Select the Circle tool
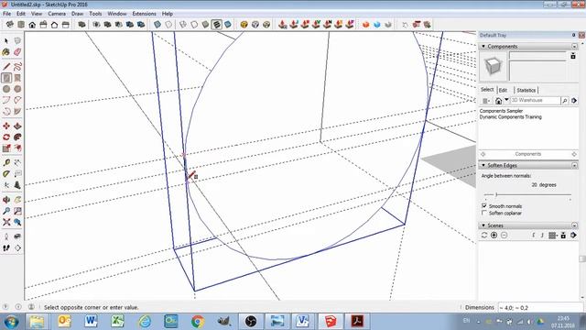Screen dimensions: 586x330 pyautogui.click(x=6, y=89)
